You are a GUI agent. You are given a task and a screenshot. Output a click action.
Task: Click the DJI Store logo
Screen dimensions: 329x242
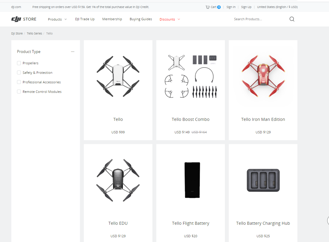[x=24, y=19]
